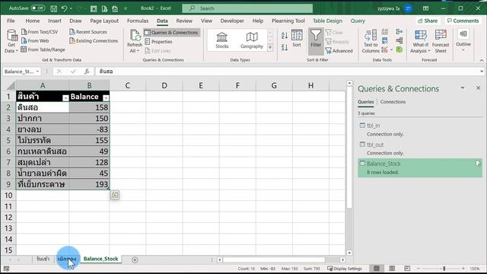Select cell showing 158
487x274 pixels.
[x=89, y=107]
